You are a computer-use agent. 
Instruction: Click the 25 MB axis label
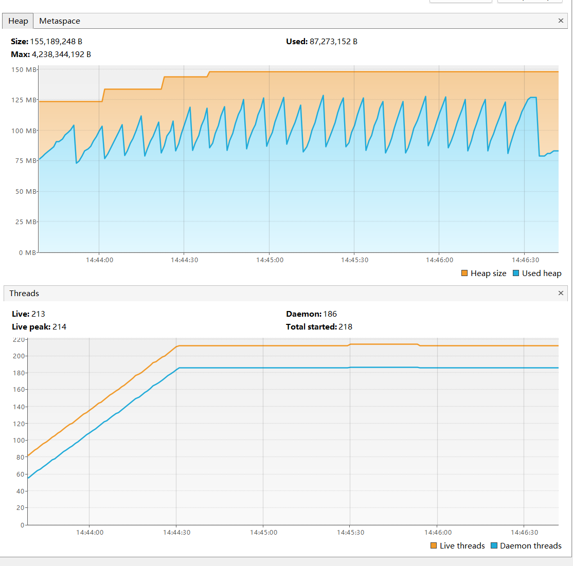26,222
